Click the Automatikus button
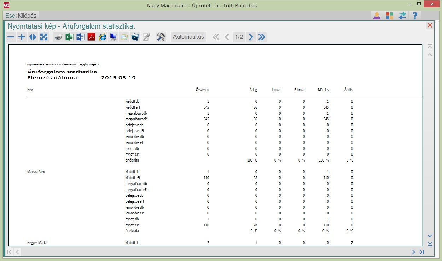442x261 pixels. coord(188,37)
